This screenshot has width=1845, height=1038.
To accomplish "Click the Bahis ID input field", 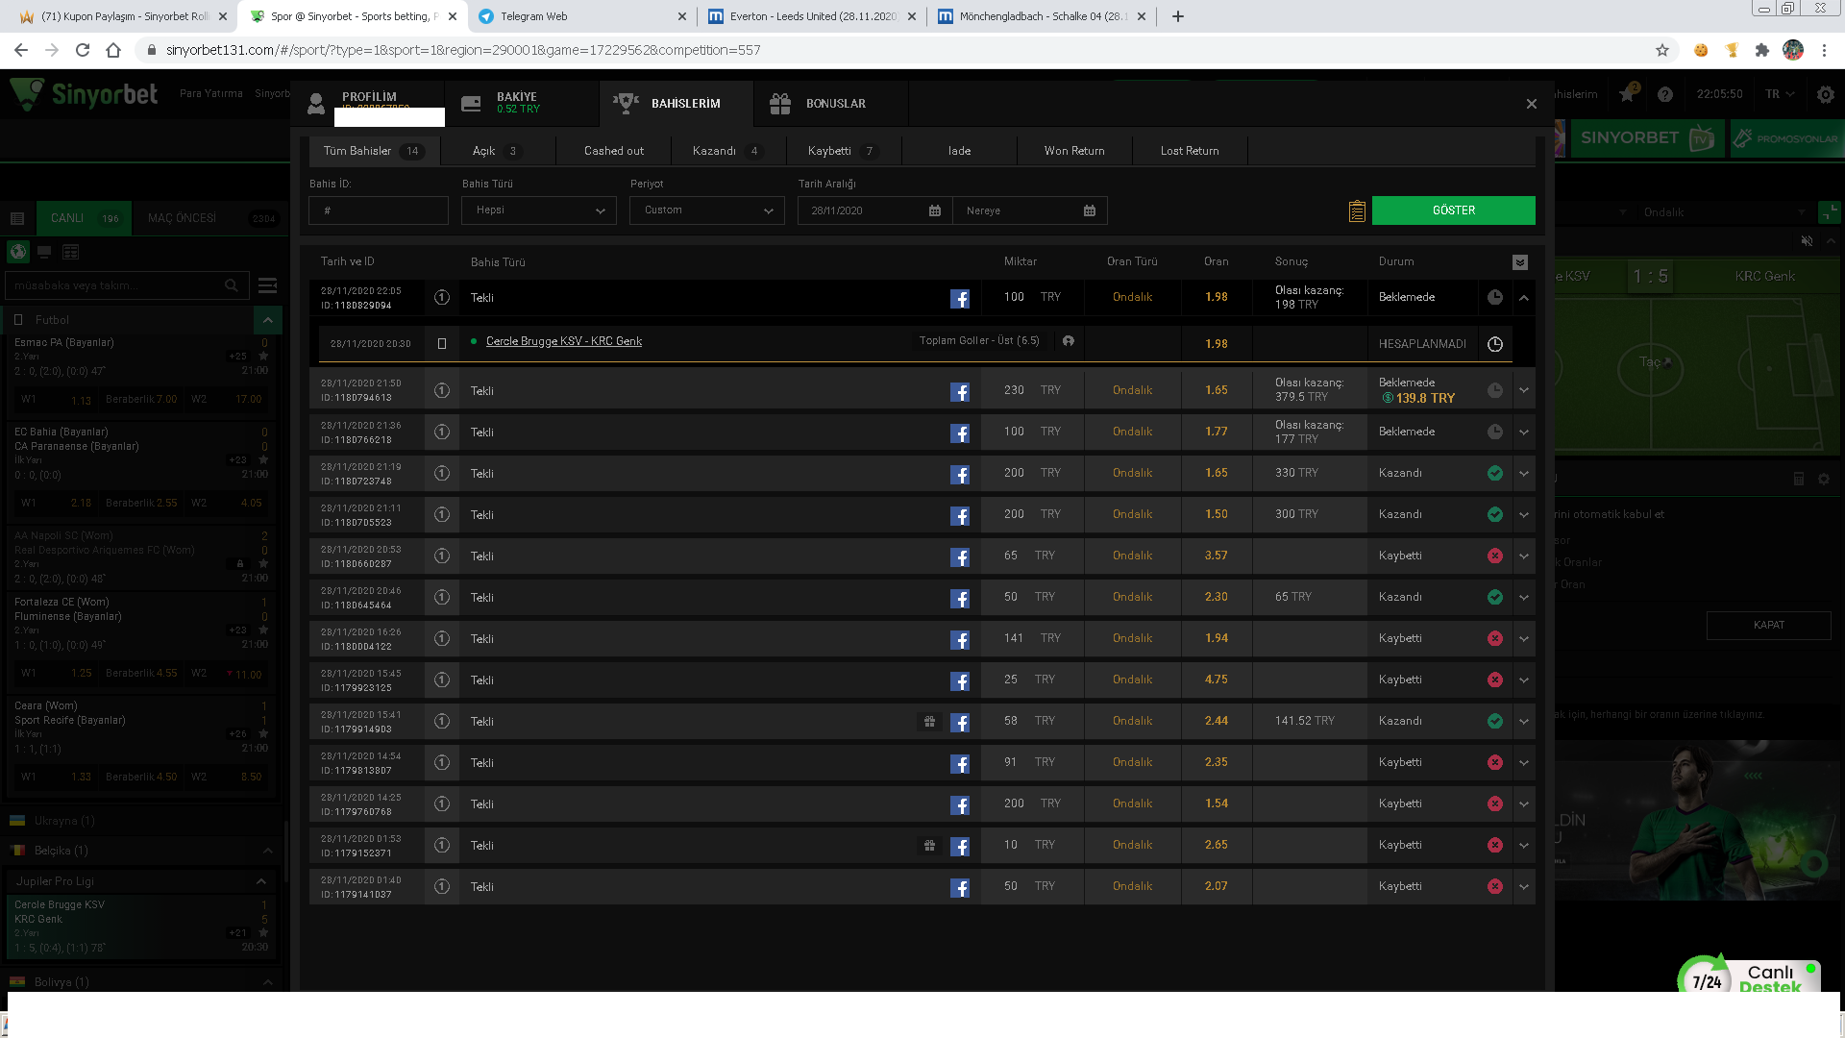I will tap(379, 210).
